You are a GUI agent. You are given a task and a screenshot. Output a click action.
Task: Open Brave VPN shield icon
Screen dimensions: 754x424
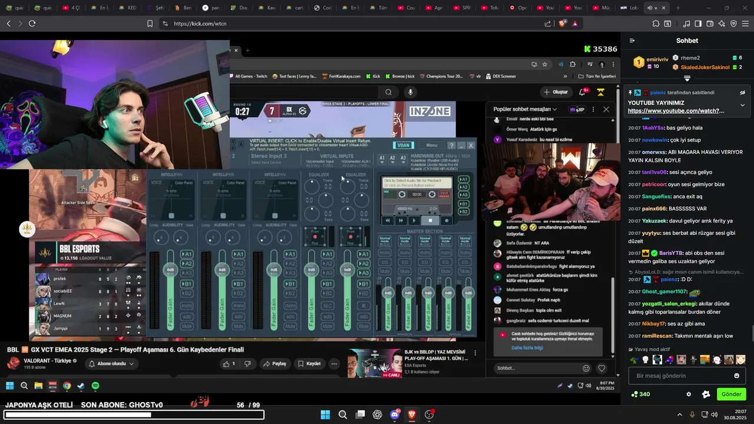733,24
